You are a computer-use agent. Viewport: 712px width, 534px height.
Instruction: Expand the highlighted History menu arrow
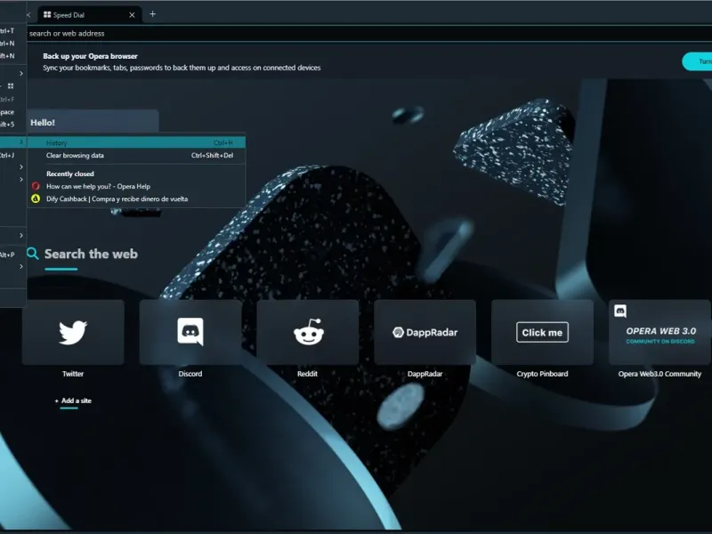pos(20,142)
